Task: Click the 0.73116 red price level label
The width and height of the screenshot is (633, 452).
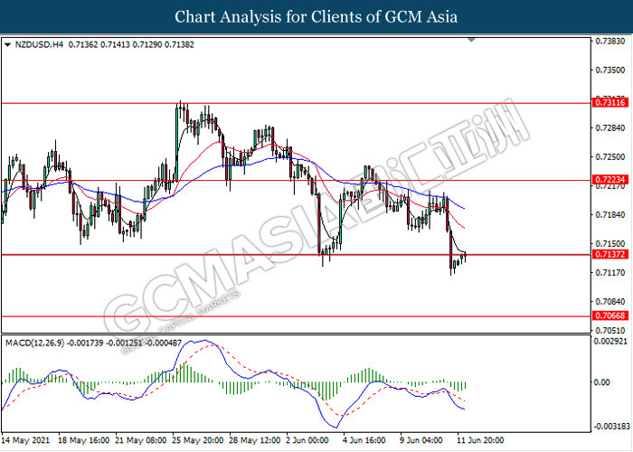Action: 610,102
